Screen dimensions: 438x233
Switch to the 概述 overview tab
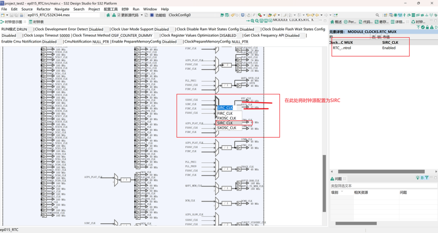[x=337, y=22]
